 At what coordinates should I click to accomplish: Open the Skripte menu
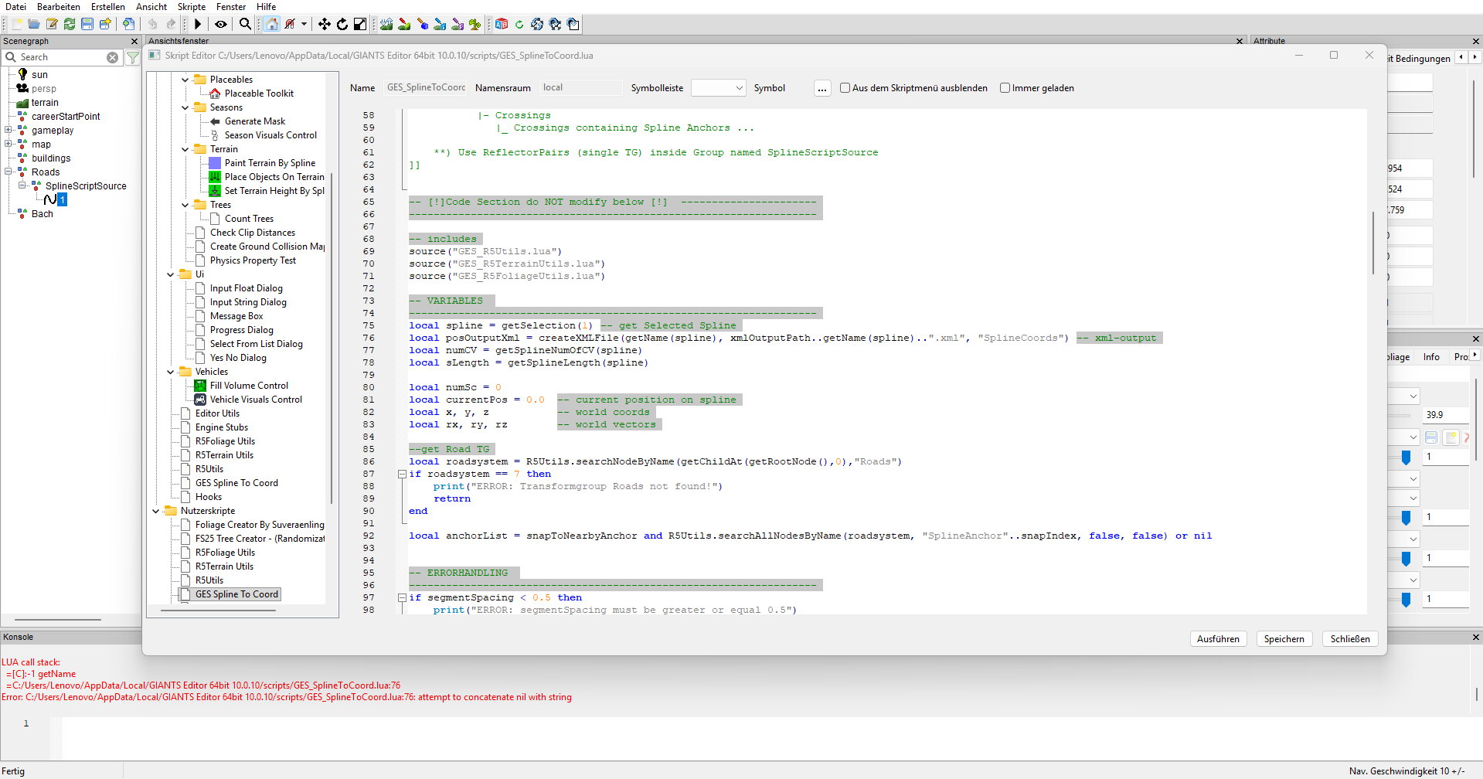point(192,7)
